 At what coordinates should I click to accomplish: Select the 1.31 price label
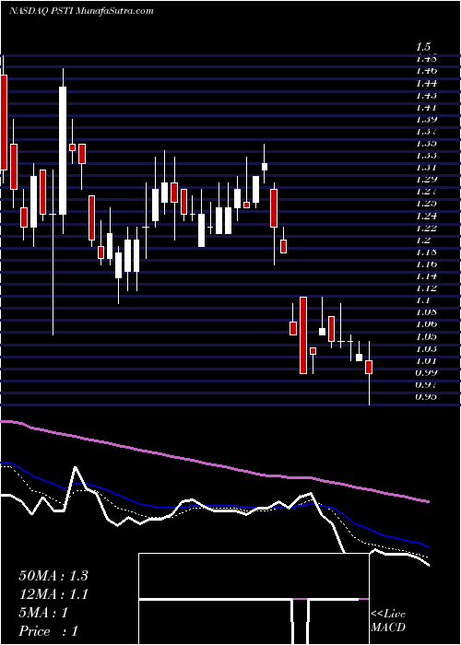click(x=427, y=168)
